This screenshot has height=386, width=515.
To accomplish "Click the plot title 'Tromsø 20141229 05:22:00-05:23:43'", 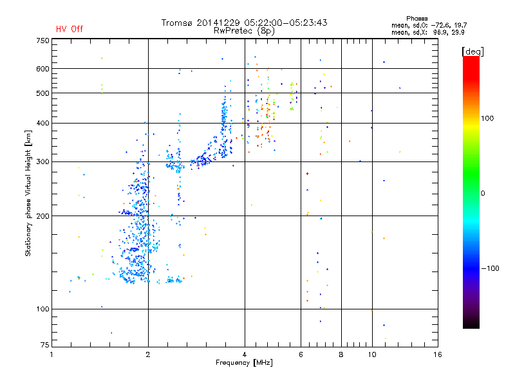I will tap(244, 23).
